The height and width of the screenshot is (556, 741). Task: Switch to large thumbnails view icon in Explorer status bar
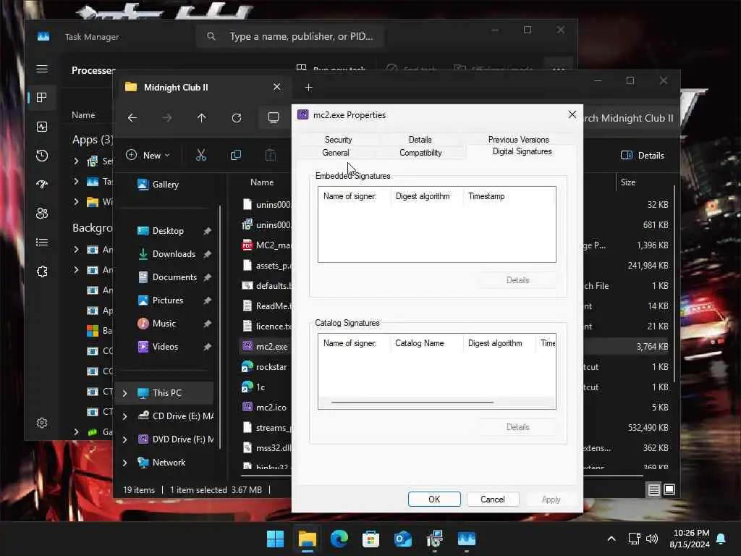669,489
